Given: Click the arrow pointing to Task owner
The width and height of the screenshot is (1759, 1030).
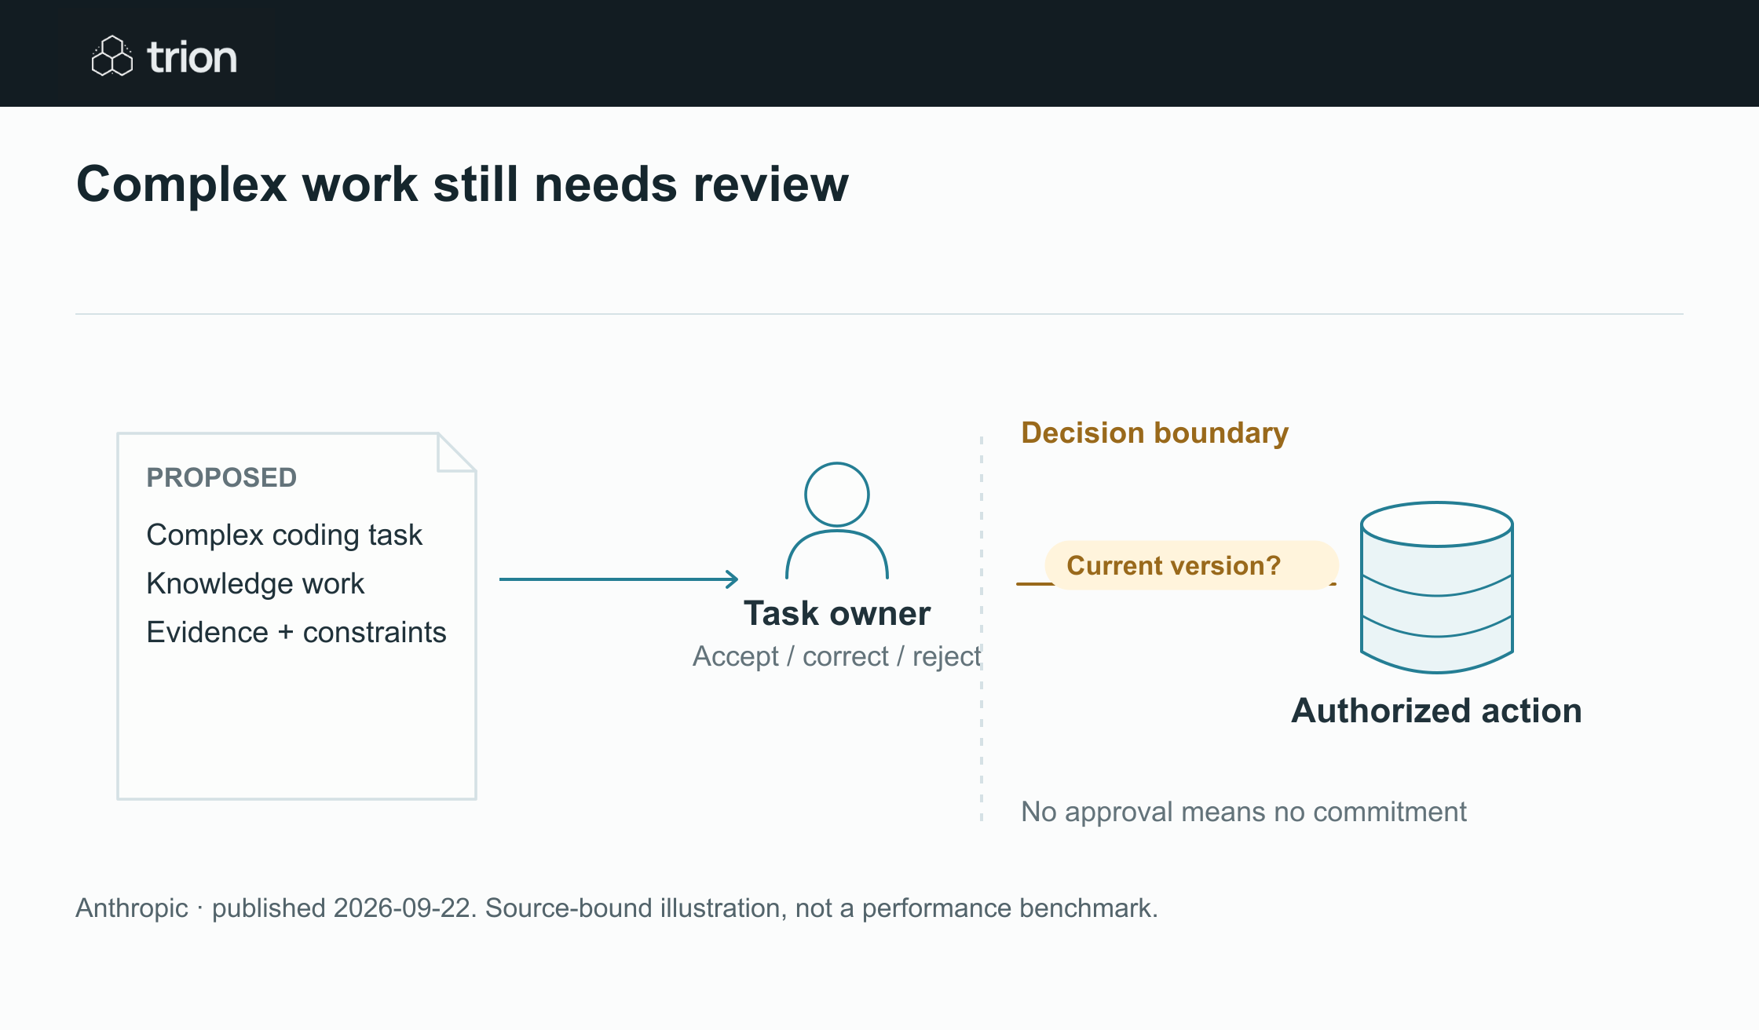Looking at the screenshot, I should pos(619,579).
